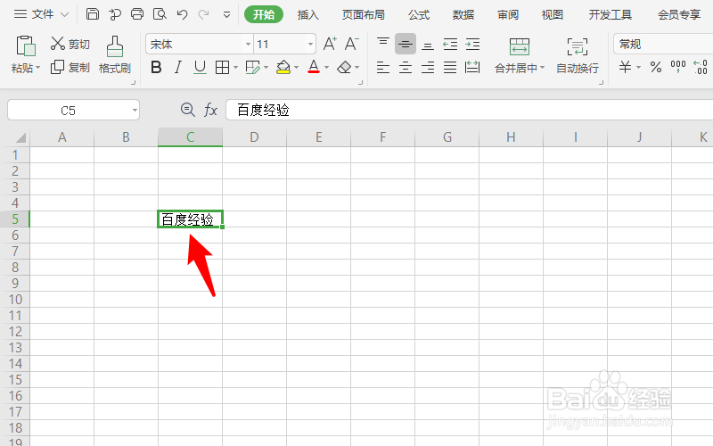Click the 复制 copy button
The image size is (713, 446).
point(70,68)
